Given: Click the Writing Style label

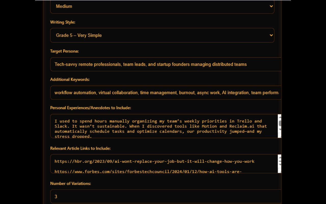Looking at the screenshot, I should click(63, 22).
